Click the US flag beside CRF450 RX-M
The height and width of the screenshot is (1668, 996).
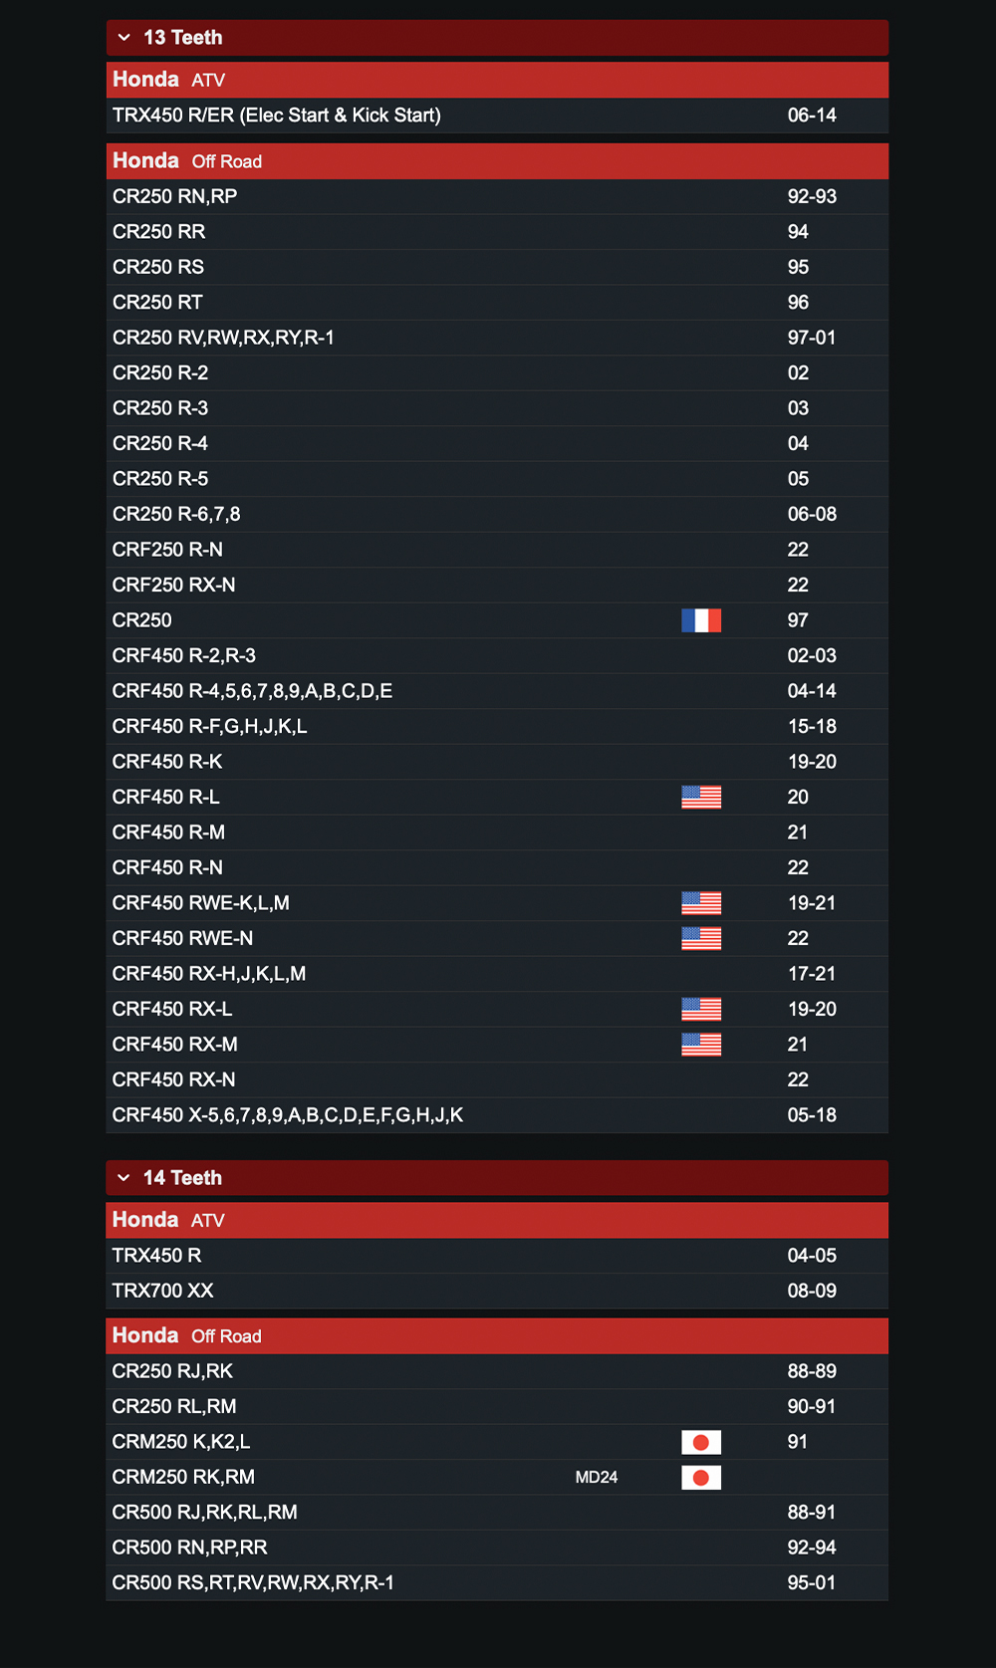click(x=701, y=1045)
